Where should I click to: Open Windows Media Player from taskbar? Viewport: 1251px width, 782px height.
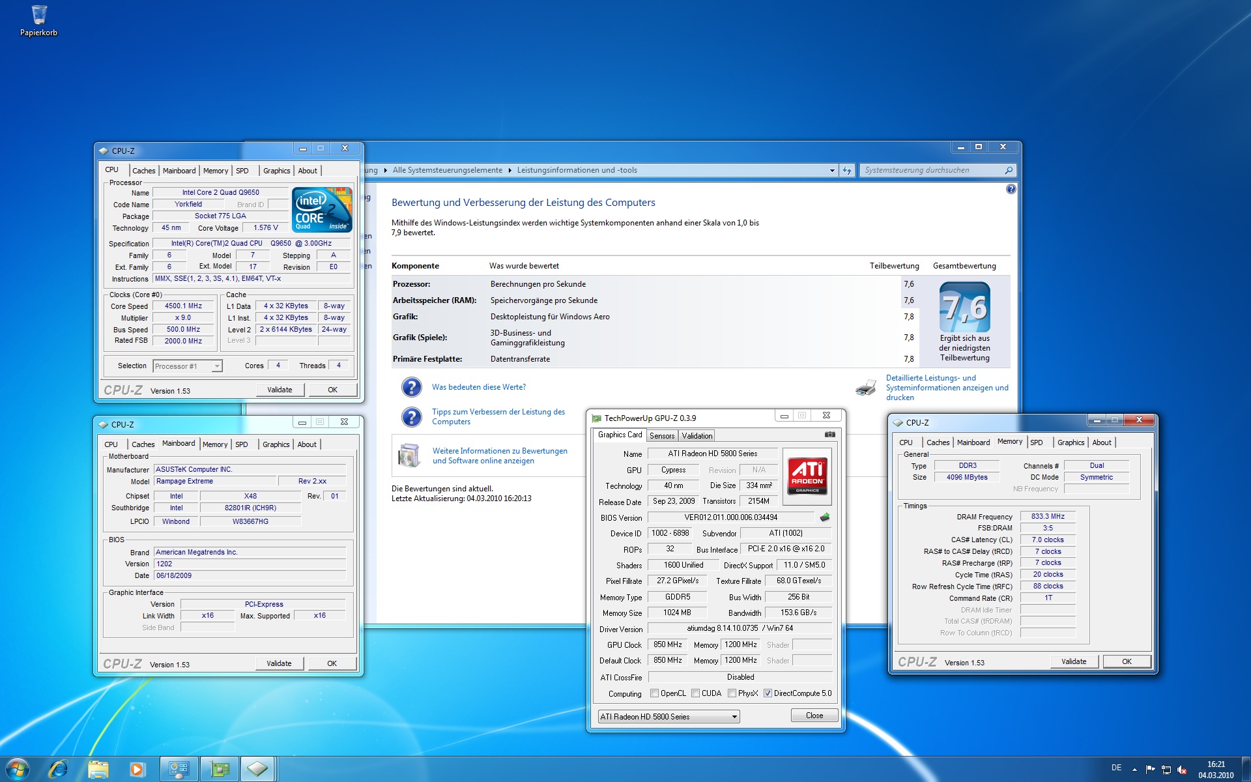click(137, 769)
